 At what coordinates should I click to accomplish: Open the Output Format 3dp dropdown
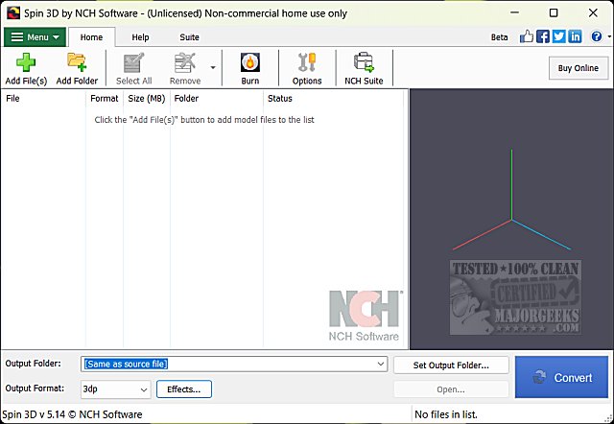[x=115, y=389]
